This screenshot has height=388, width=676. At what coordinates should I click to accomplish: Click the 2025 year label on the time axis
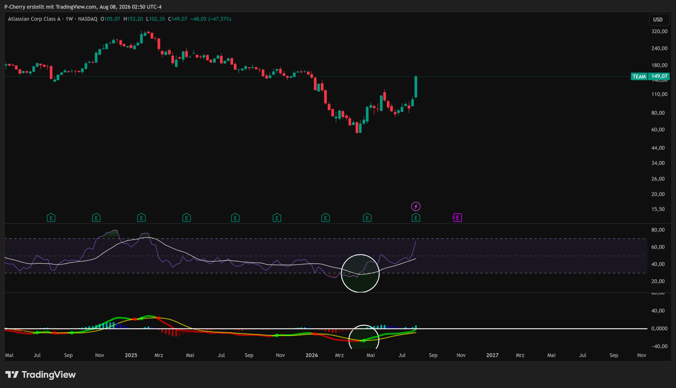tap(131, 355)
